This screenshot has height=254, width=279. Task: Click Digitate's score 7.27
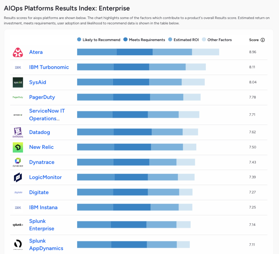coord(252,192)
